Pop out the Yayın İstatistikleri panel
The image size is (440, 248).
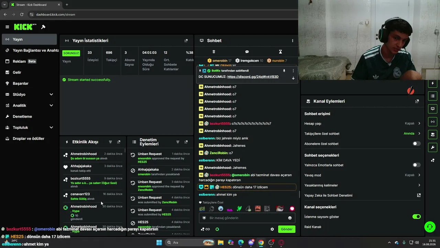(186, 41)
